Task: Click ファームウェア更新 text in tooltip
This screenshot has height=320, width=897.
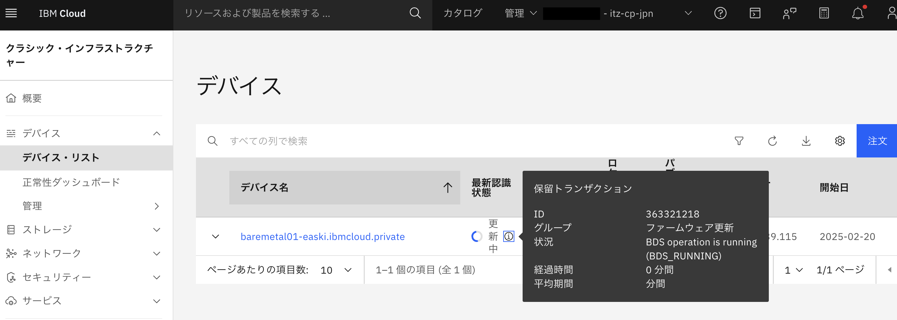Action: pos(690,228)
